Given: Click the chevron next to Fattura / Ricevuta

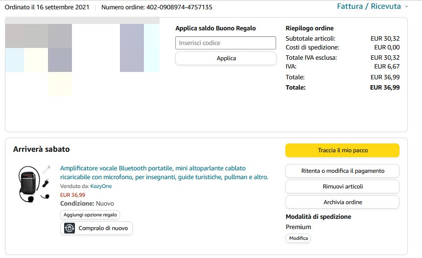Looking at the screenshot, I should pyautogui.click(x=406, y=7).
